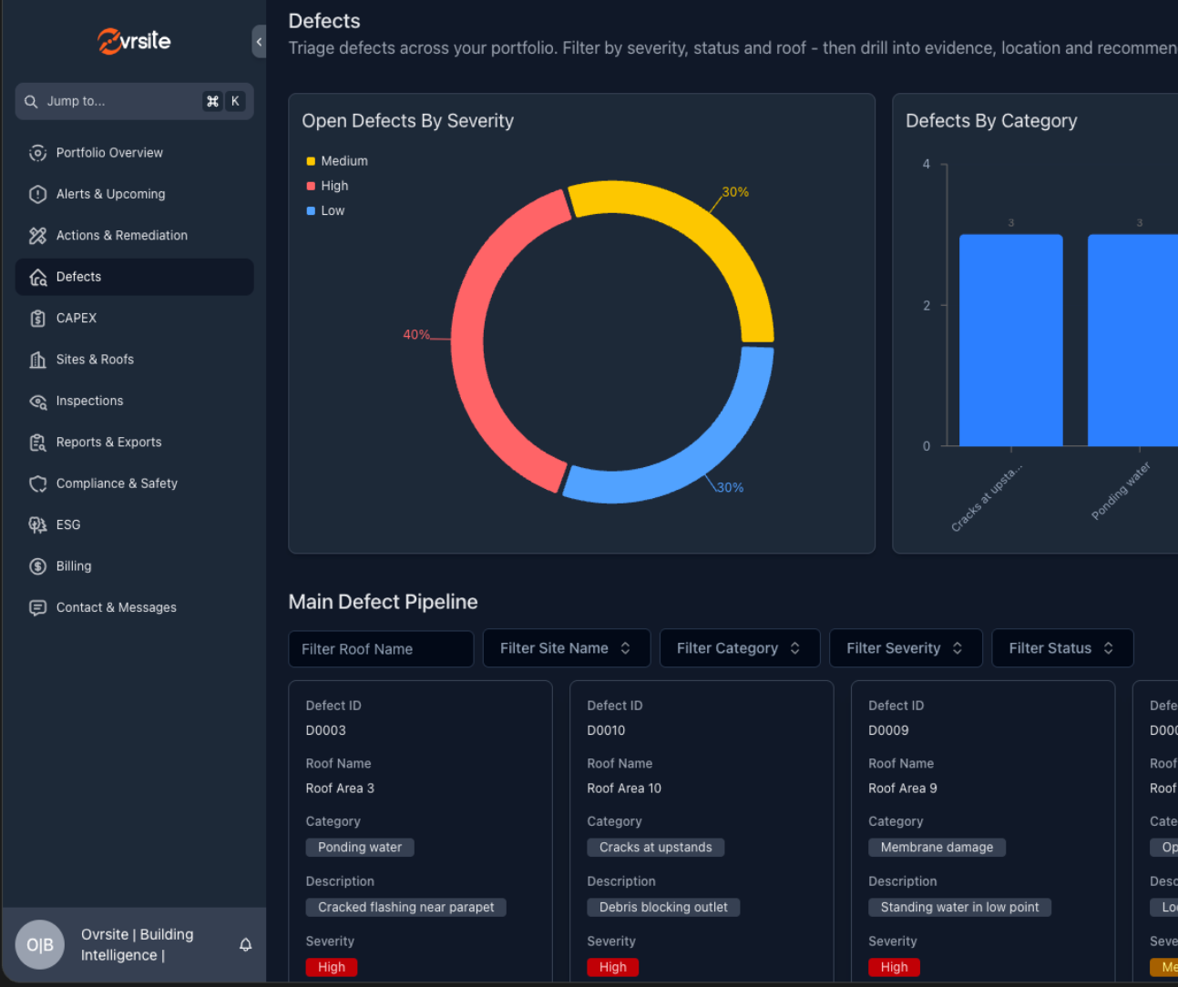Open the Filter Site Name dropdown
1178x987 pixels.
(x=566, y=647)
